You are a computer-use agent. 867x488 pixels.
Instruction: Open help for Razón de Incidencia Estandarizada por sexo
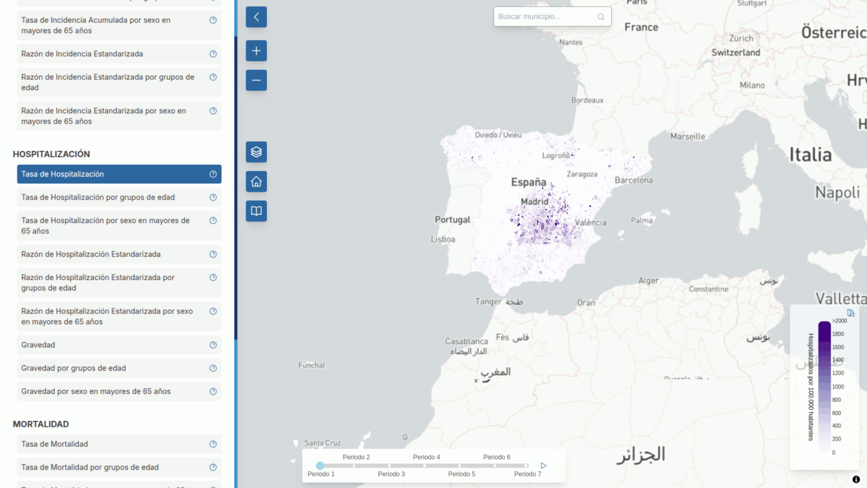213,111
